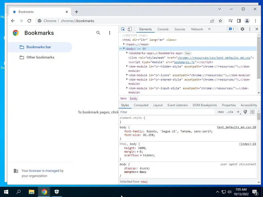Screen dimensions: 263x197
Task: Open File Explorer from the taskbar
Action: [x=31, y=192]
